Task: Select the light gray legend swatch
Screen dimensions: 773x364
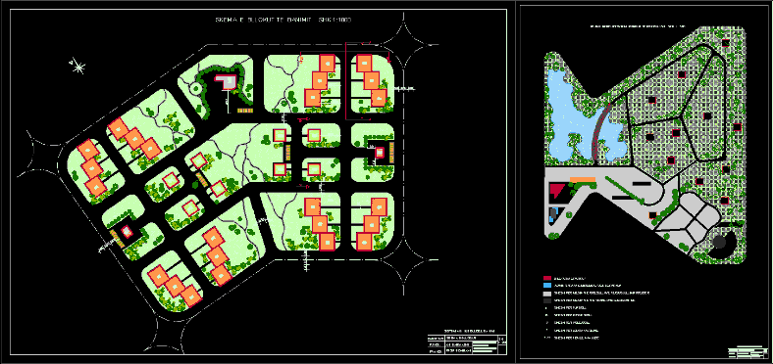Action: click(x=546, y=293)
